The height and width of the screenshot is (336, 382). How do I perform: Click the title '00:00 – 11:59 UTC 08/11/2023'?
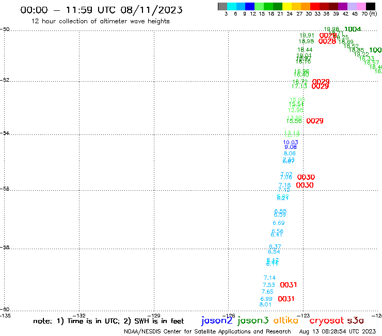pyautogui.click(x=101, y=10)
